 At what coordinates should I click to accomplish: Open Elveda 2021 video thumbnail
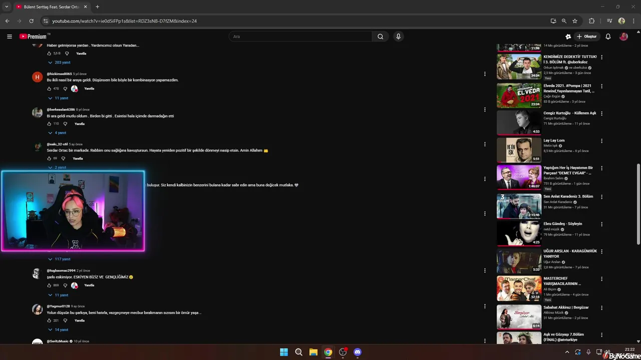pos(519,95)
